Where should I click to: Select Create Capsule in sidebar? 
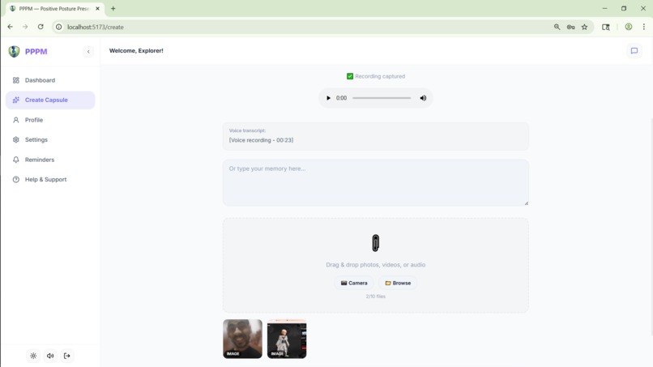pos(50,100)
